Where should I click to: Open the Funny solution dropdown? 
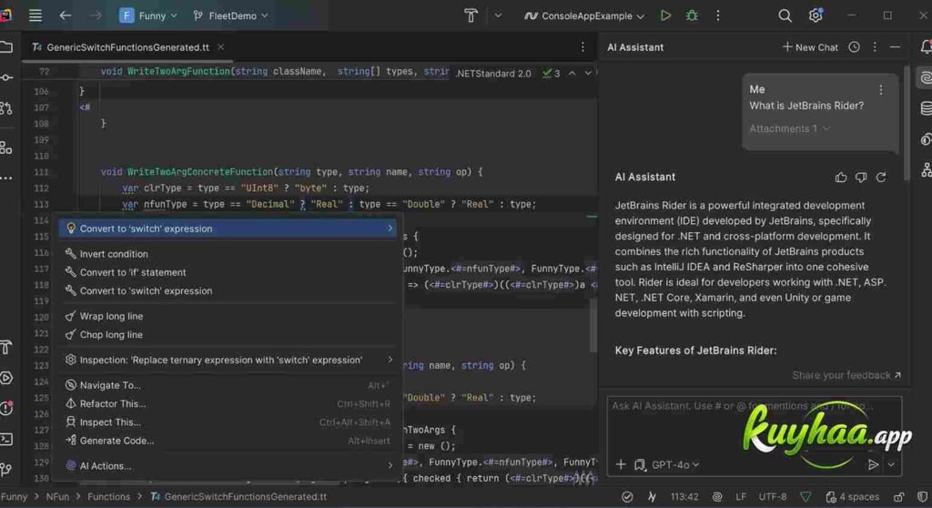click(x=148, y=15)
